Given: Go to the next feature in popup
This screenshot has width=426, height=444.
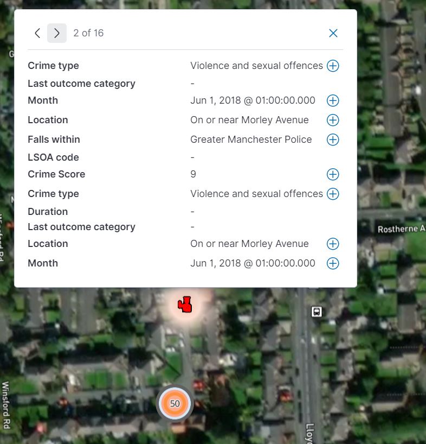Looking at the screenshot, I should click(x=57, y=33).
